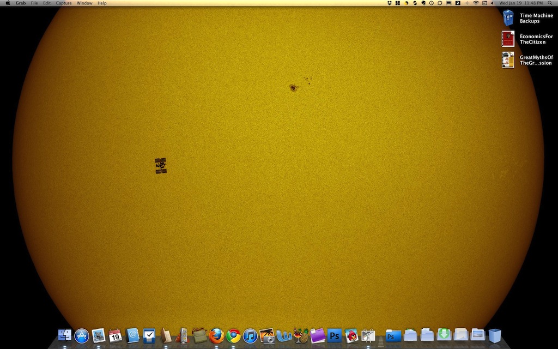Viewport: 558px width, 349px height.
Task: Open the purple folder app in Dock
Action: click(x=318, y=335)
